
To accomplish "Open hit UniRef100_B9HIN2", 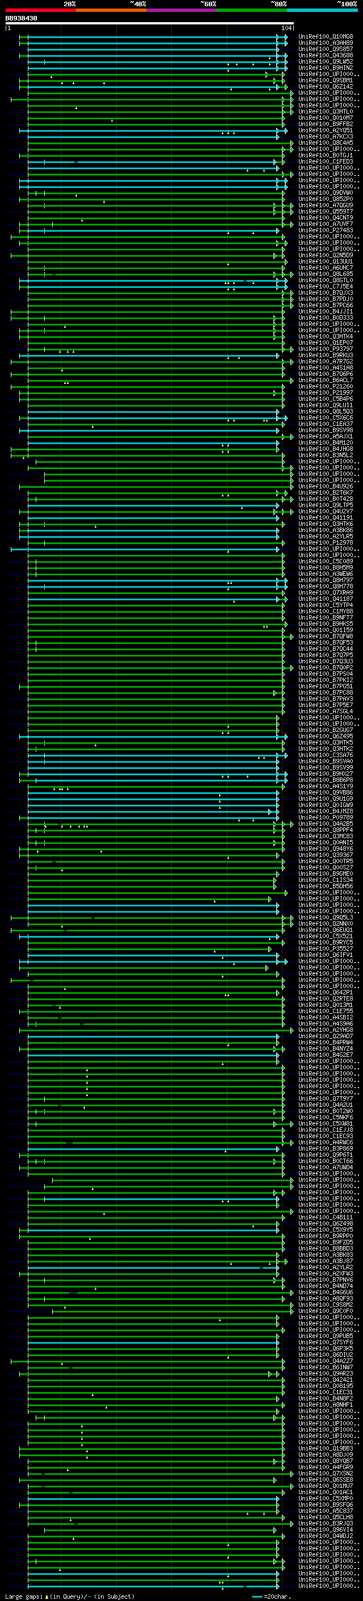I will (326, 68).
